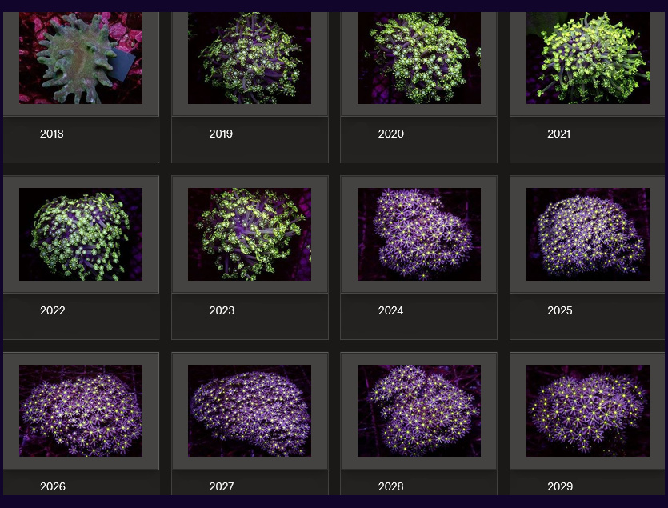Open the 2025 purple coral thumbnail

(588, 234)
